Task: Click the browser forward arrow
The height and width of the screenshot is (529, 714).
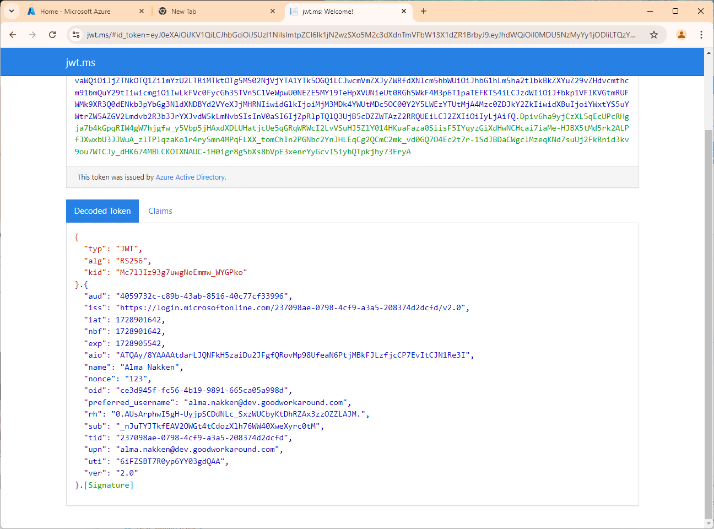Action: pos(33,35)
